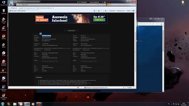Click the download arrow in background browser window

coord(161,24)
